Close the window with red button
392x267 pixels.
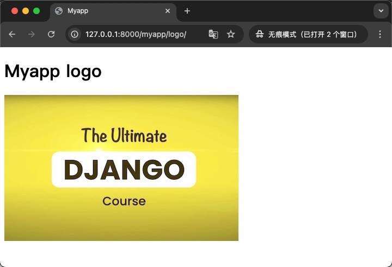click(x=15, y=11)
